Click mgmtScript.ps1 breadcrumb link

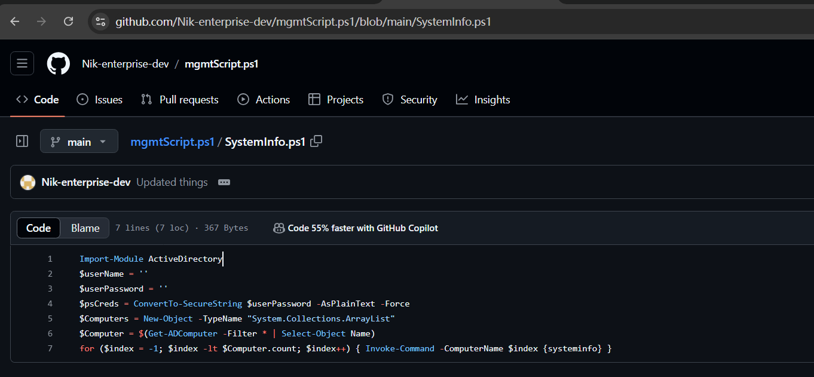click(172, 142)
